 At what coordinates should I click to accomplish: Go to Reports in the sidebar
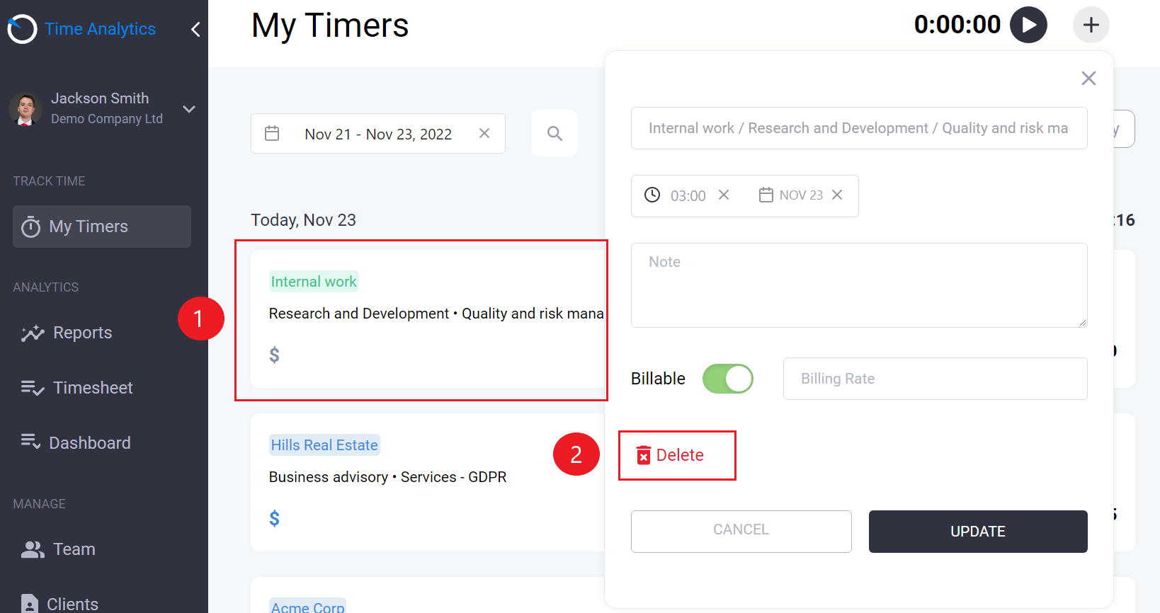(x=83, y=333)
